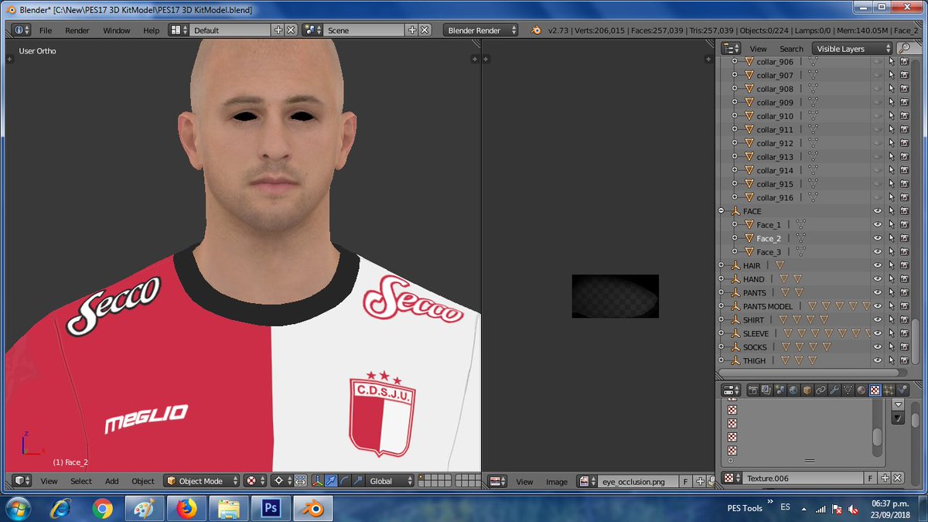Click the Texture.006 name field

tap(803, 478)
